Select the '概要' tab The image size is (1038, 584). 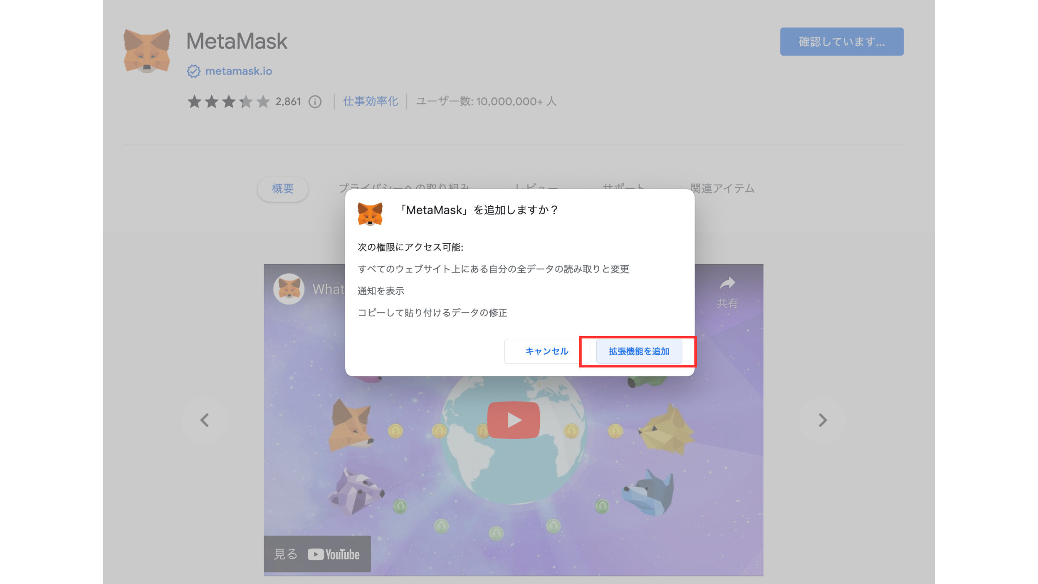point(283,189)
